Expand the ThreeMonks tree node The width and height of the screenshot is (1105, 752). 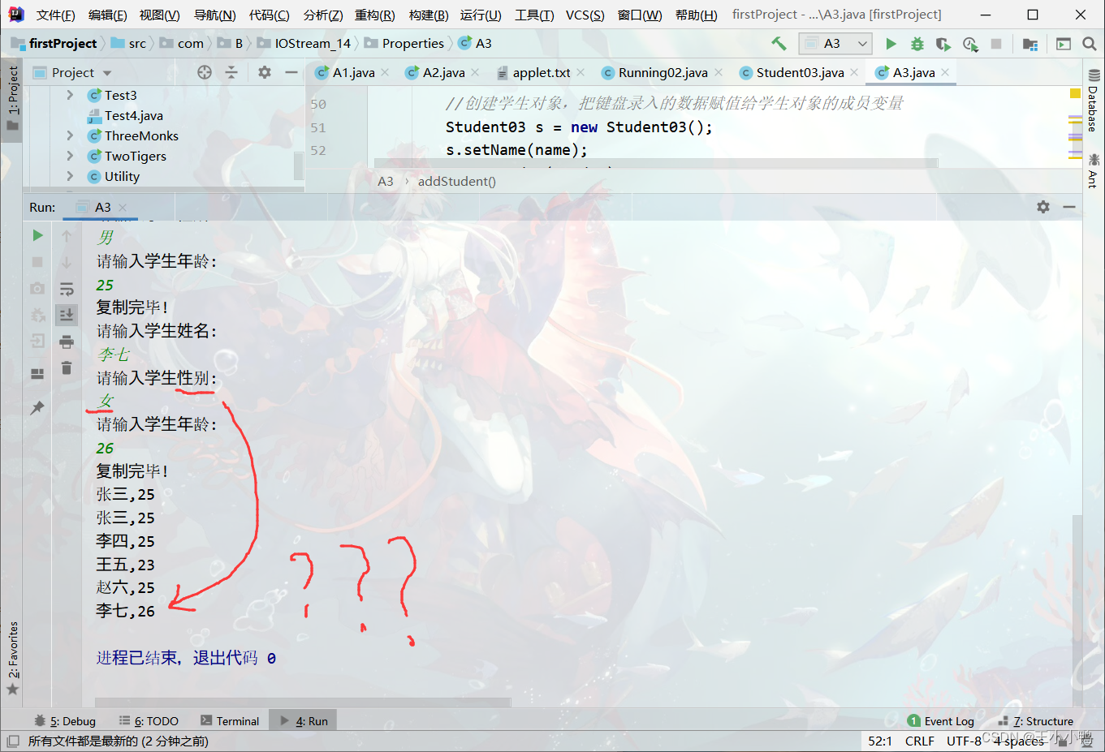(70, 135)
